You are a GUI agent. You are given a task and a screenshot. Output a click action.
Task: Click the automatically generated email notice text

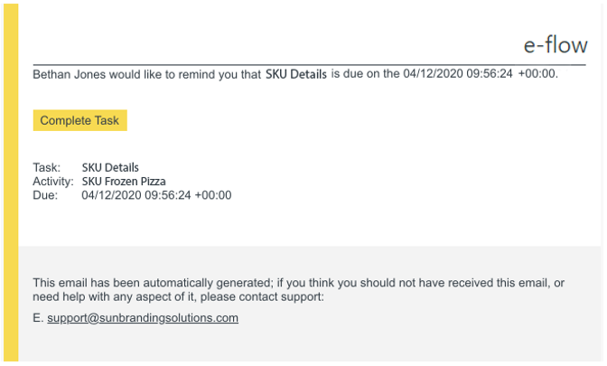(298, 290)
